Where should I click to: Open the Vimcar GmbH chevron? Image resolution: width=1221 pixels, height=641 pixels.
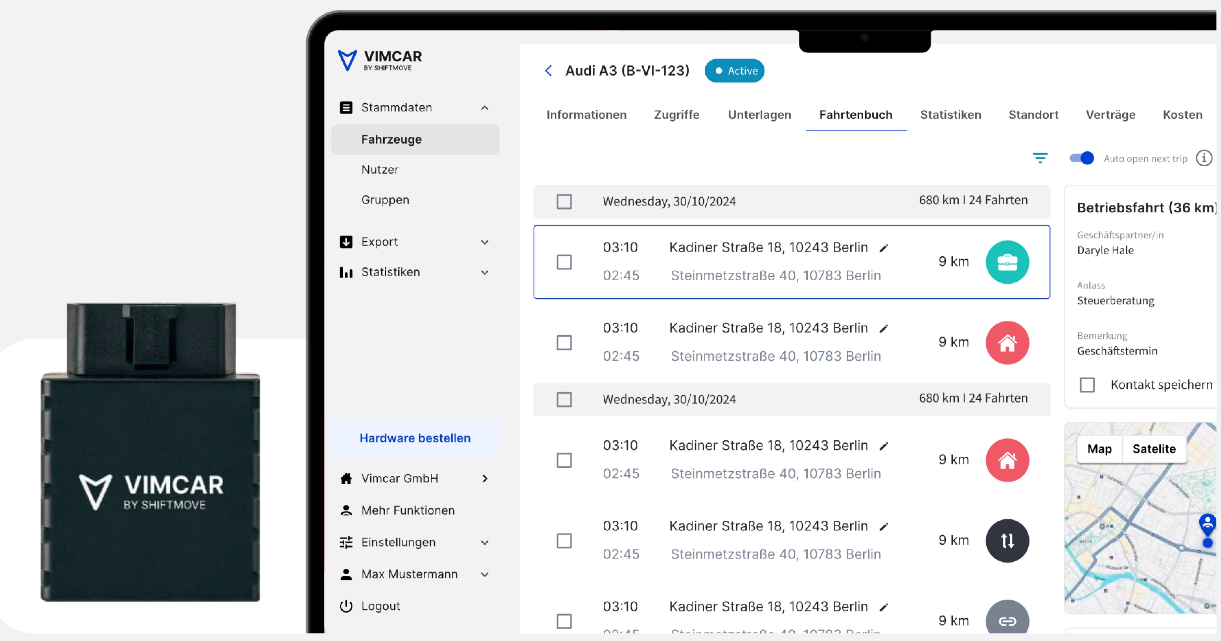[x=484, y=478]
